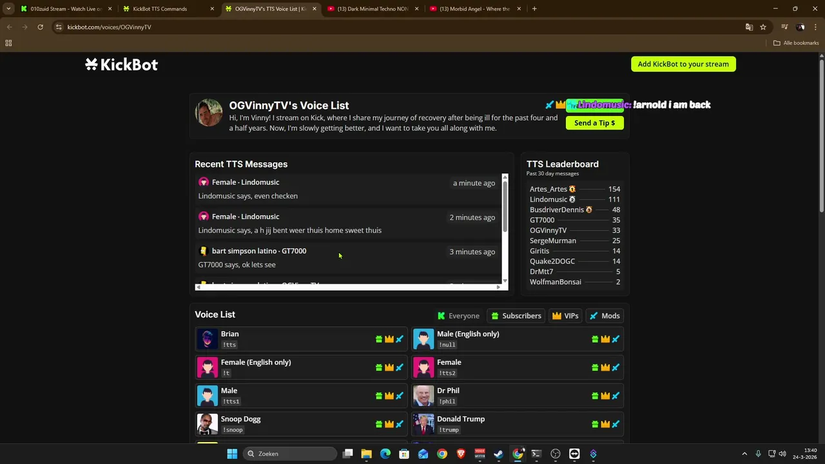825x464 pixels.
Task: Switch to the KickBot TTS Commands tab
Action: click(x=168, y=9)
